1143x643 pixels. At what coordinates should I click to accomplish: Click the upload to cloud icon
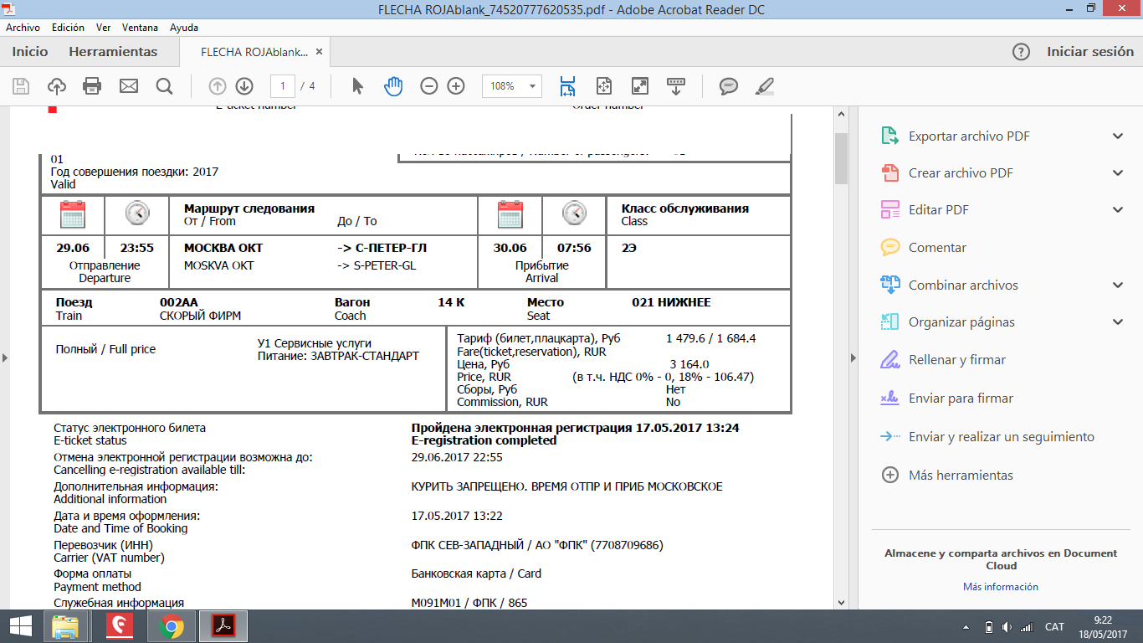(56, 86)
